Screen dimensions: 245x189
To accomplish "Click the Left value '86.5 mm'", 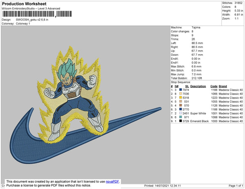I will [197, 43].
